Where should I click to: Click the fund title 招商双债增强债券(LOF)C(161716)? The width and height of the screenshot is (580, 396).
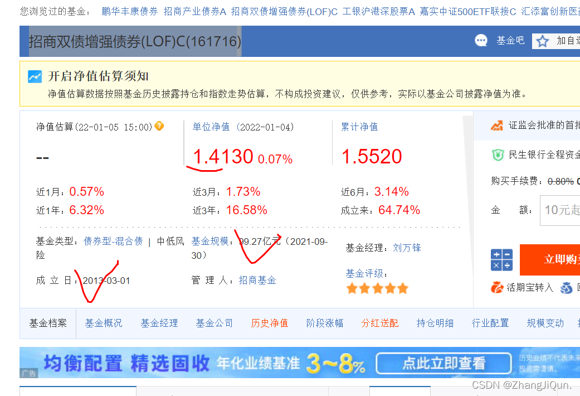[x=135, y=41]
